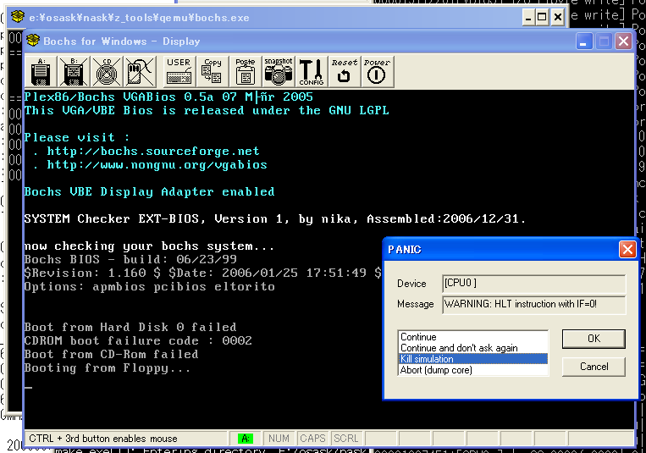The image size is (646, 453).
Task: Click the Copy toolbar icon
Action: 213,72
